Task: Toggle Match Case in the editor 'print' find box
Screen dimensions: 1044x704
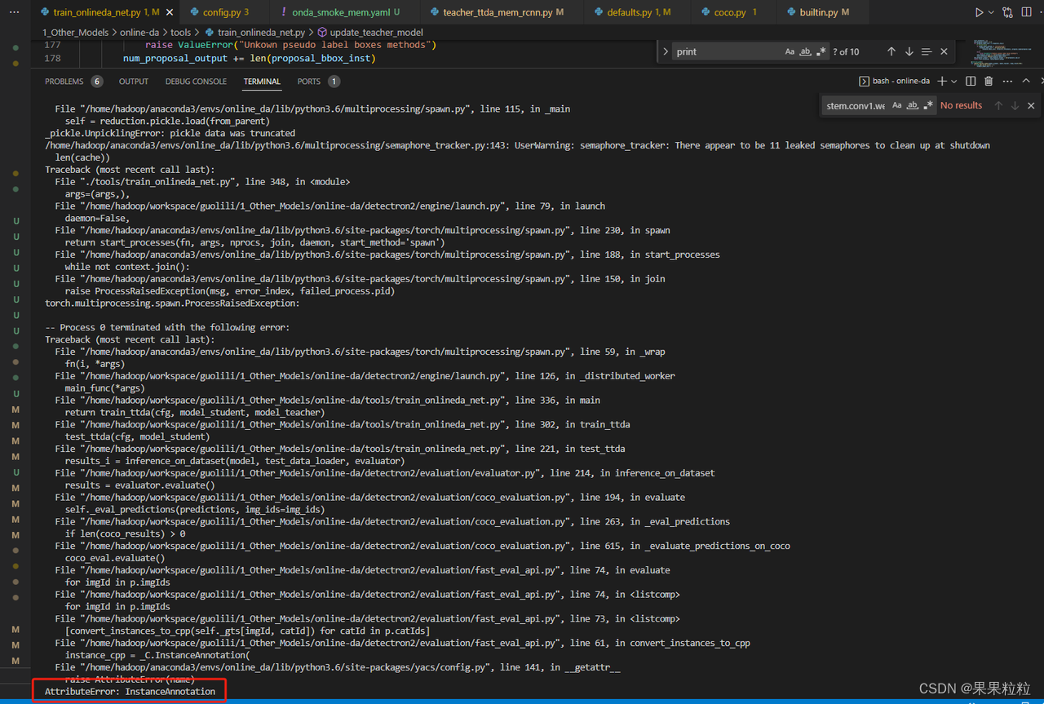Action: click(x=790, y=51)
